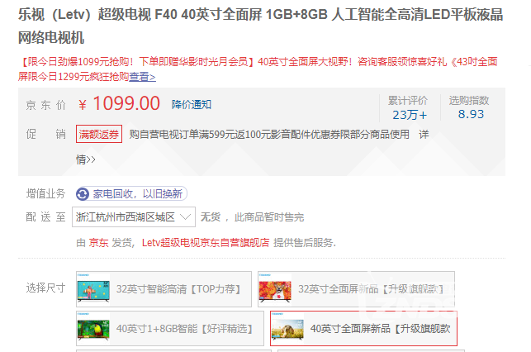Click the appliance recycling circular arrows icon
This screenshot has height=352, width=531.
point(83,194)
